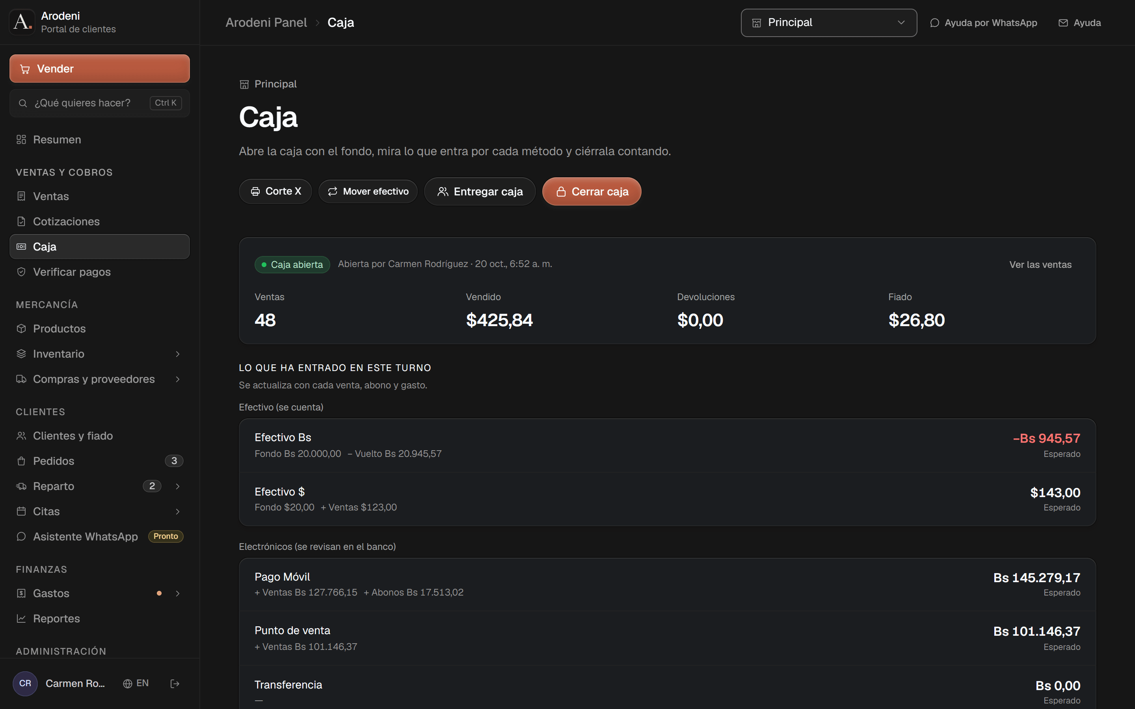Click the Caja abierta status badge

[x=292, y=264]
